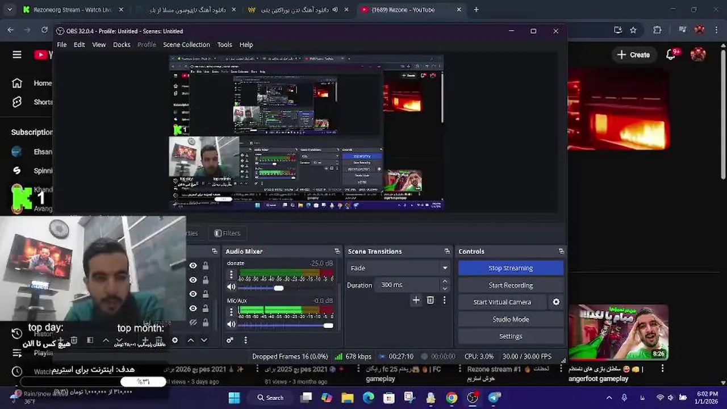Undock the Sources panel
This screenshot has height=409, width=727.
pos(214,251)
